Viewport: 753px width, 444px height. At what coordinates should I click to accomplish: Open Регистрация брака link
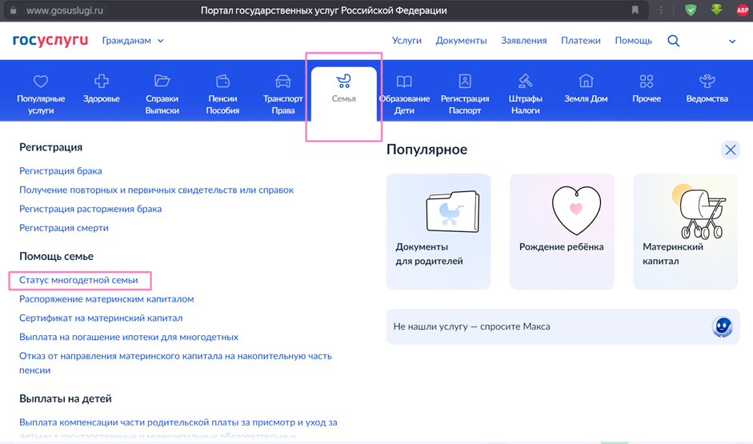coord(61,171)
